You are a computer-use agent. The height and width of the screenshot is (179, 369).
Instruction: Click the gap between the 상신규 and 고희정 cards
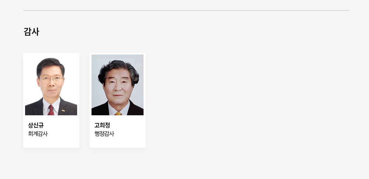coord(85,100)
